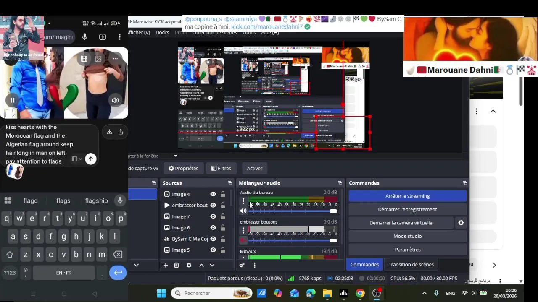This screenshot has height=302, width=538.
Task: Open phone browser three-dot menu
Action: point(120,37)
